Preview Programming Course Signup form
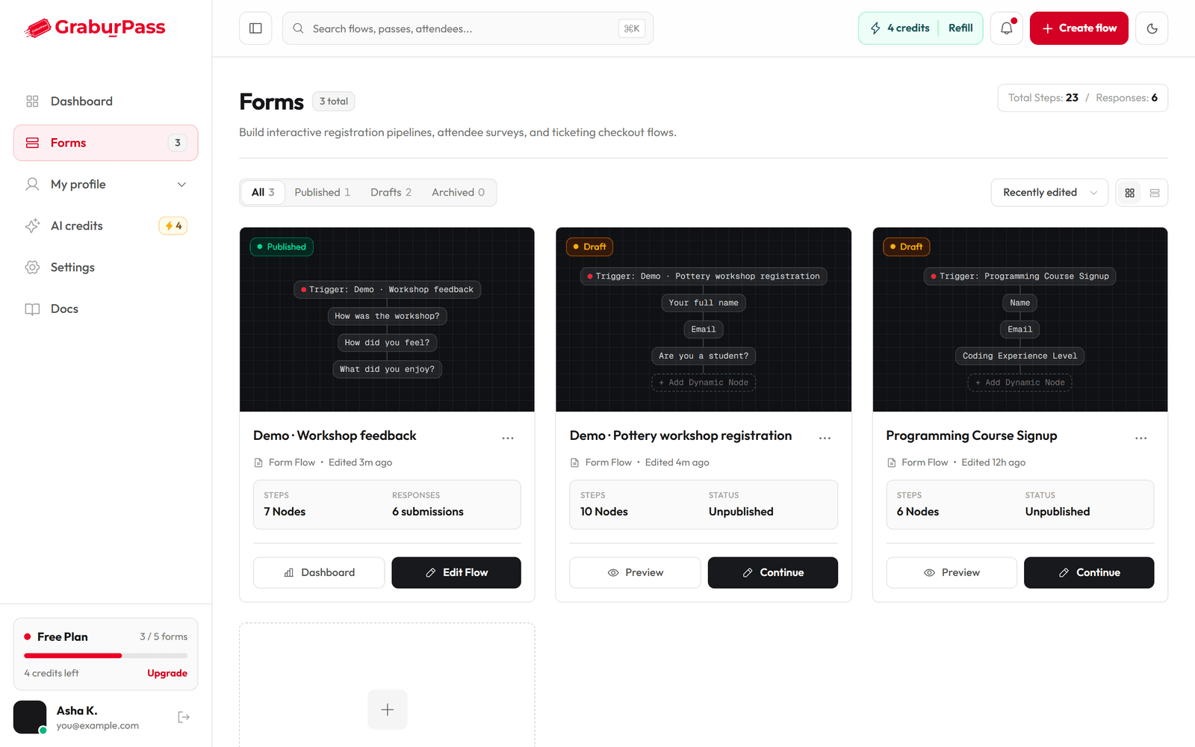Image resolution: width=1195 pixels, height=747 pixels. click(x=952, y=573)
